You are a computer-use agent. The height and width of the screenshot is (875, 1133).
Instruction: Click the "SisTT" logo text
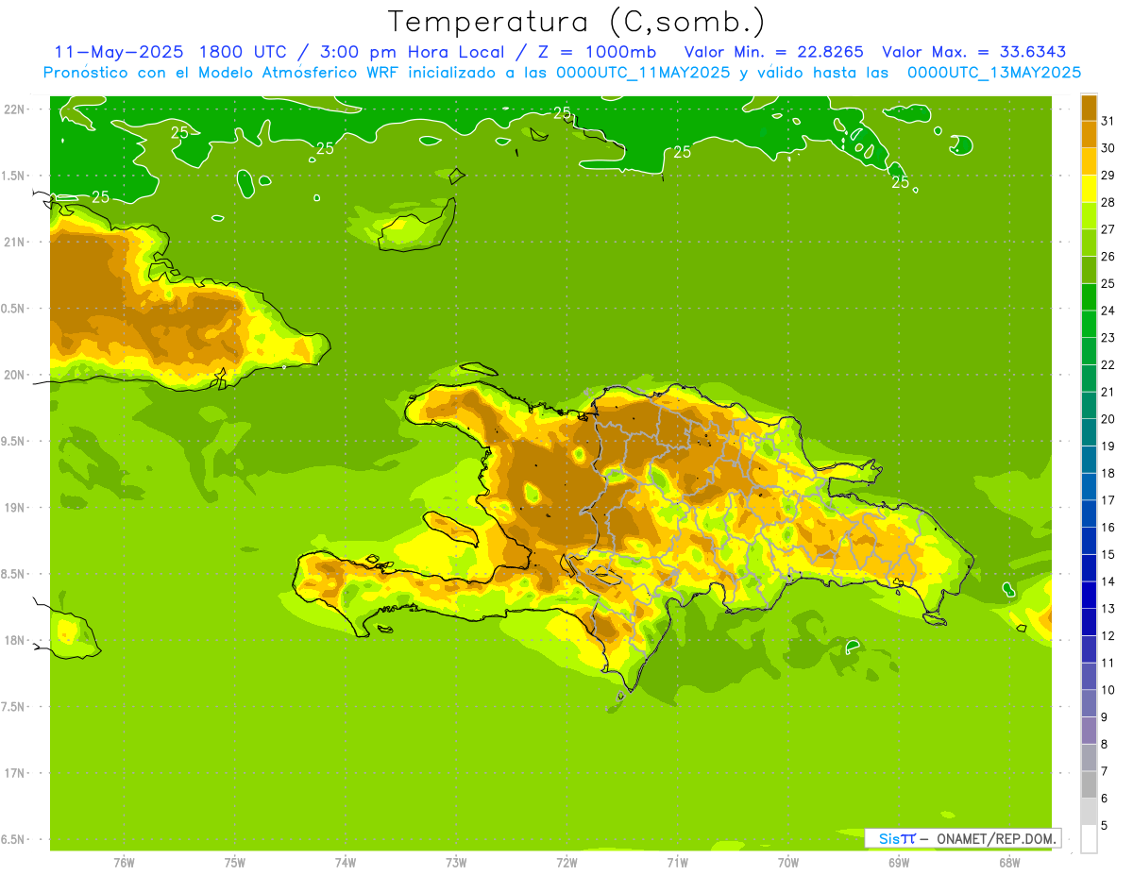click(896, 838)
